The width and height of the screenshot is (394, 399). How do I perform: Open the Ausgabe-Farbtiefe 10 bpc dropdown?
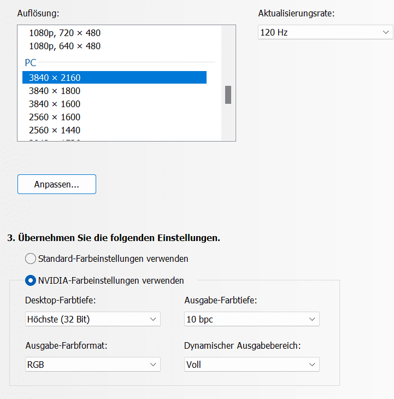(x=251, y=319)
